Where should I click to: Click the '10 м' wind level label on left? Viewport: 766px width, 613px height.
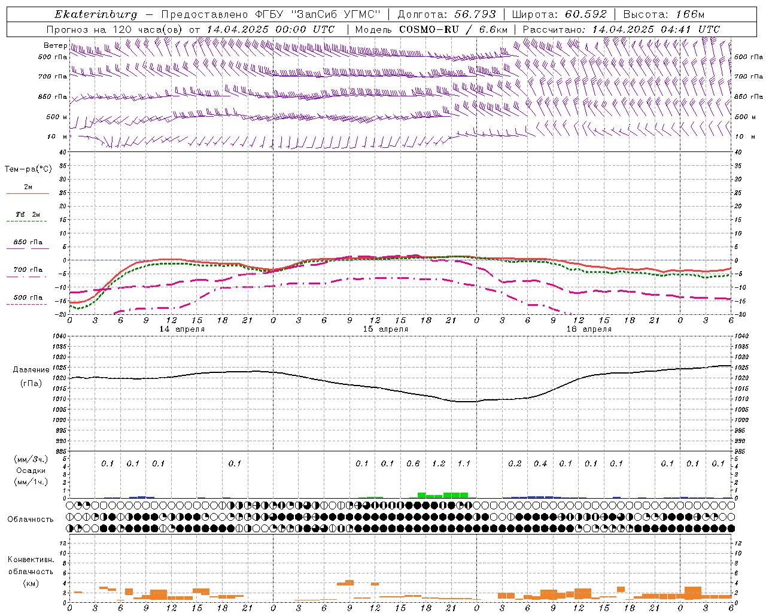(57, 136)
